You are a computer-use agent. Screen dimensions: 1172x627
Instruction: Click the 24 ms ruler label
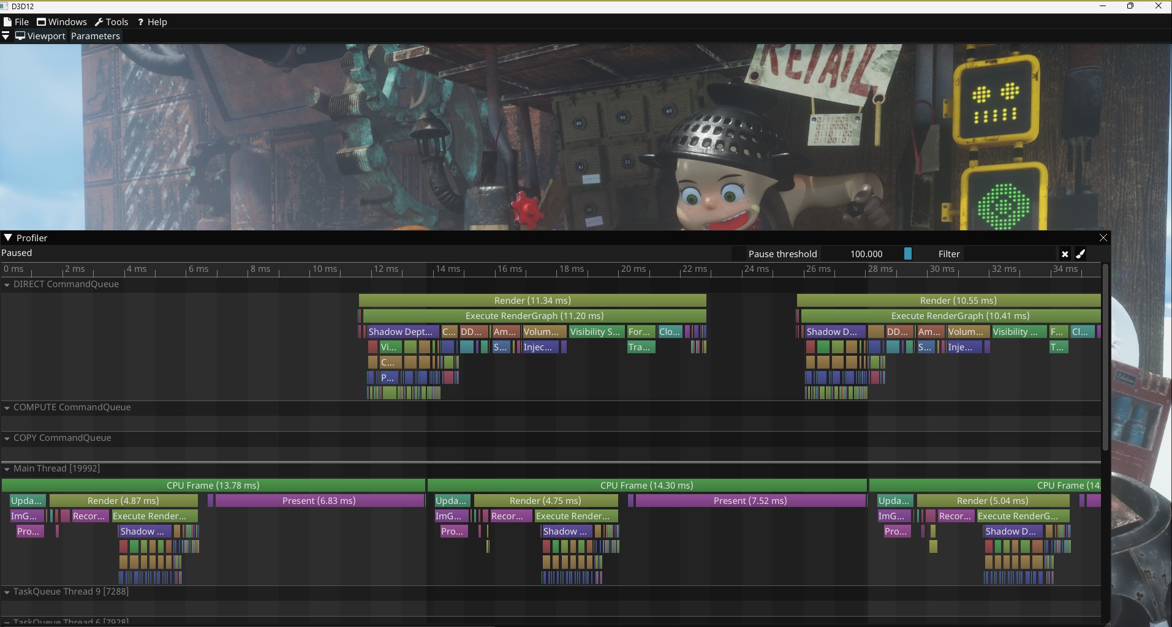coord(757,269)
